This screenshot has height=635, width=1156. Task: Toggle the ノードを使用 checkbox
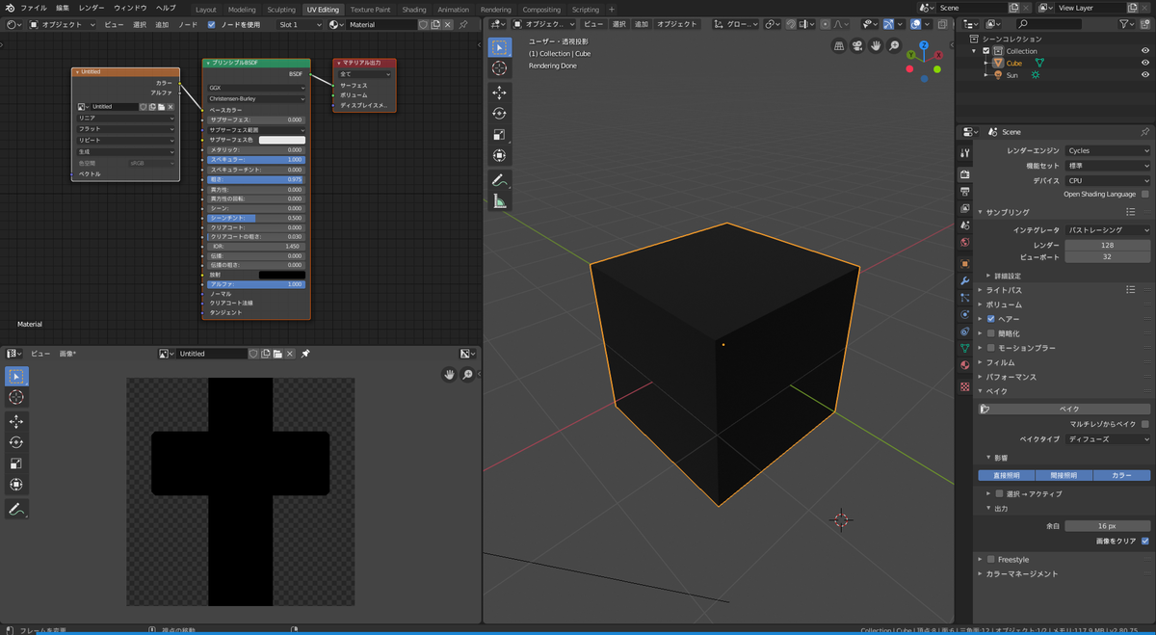pyautogui.click(x=212, y=24)
